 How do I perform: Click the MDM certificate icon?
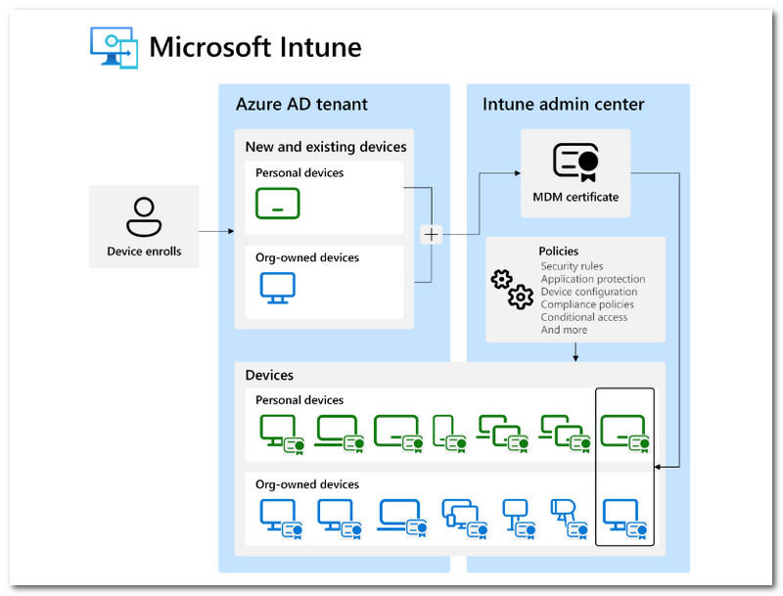(x=576, y=162)
